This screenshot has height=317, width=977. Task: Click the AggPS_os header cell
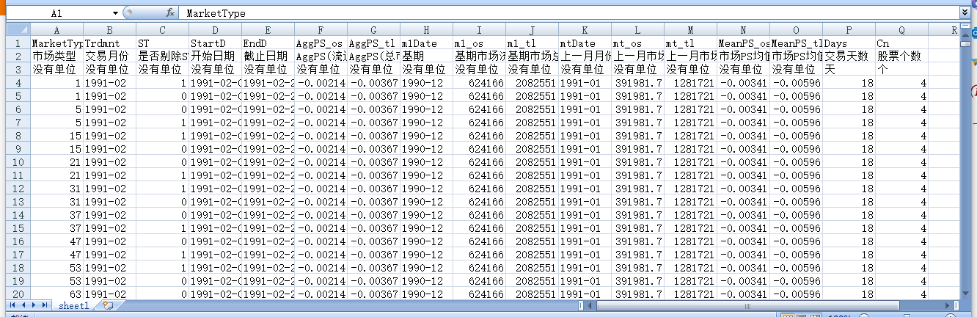pyautogui.click(x=321, y=43)
